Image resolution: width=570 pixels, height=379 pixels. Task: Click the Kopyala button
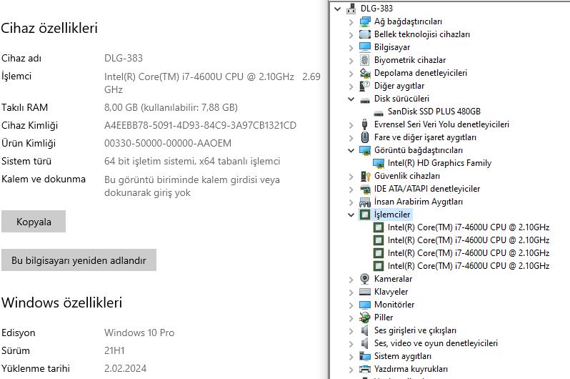[x=34, y=222]
